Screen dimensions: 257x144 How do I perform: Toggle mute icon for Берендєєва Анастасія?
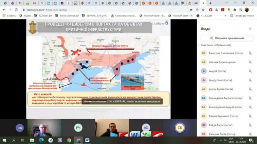[x=250, y=98]
